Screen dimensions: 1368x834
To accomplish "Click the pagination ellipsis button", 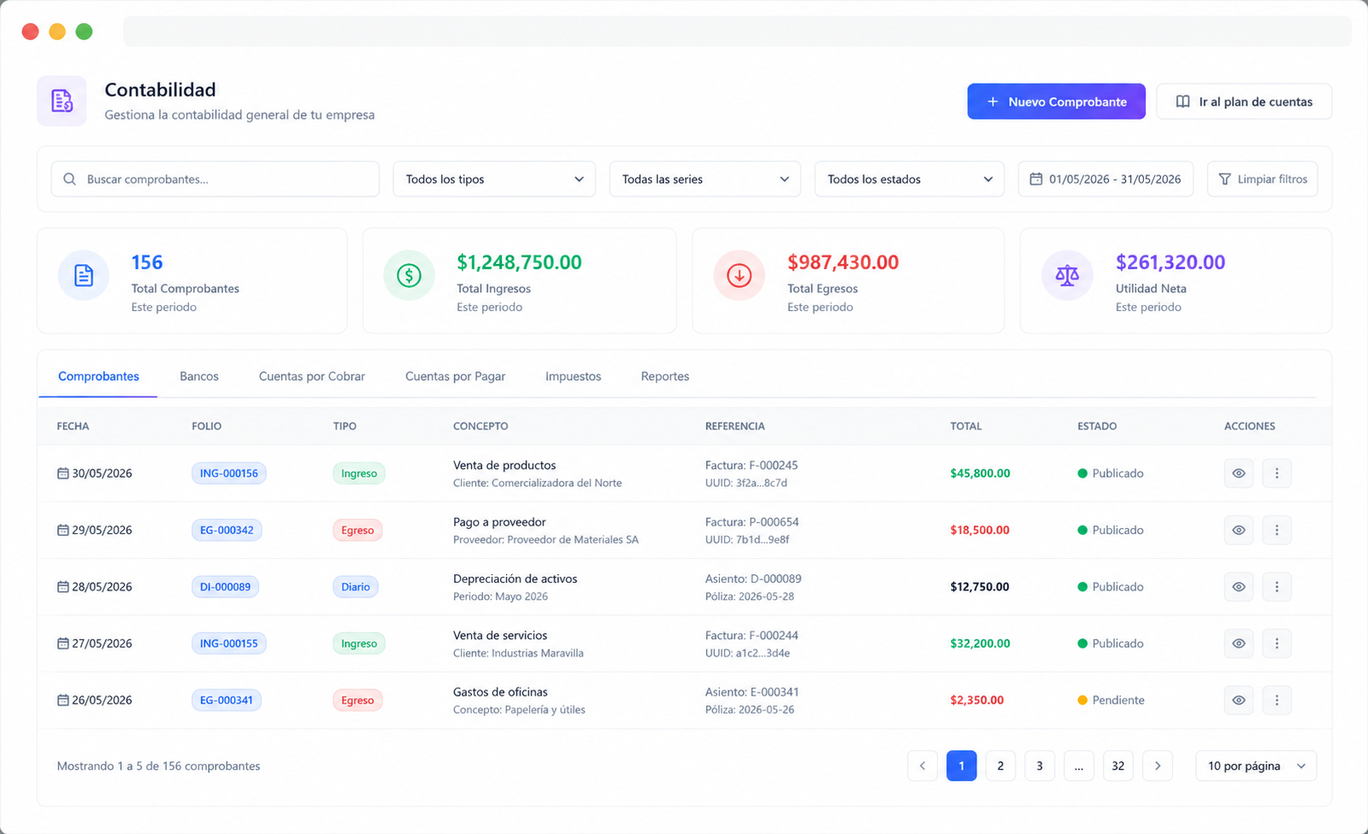I will click(x=1078, y=766).
